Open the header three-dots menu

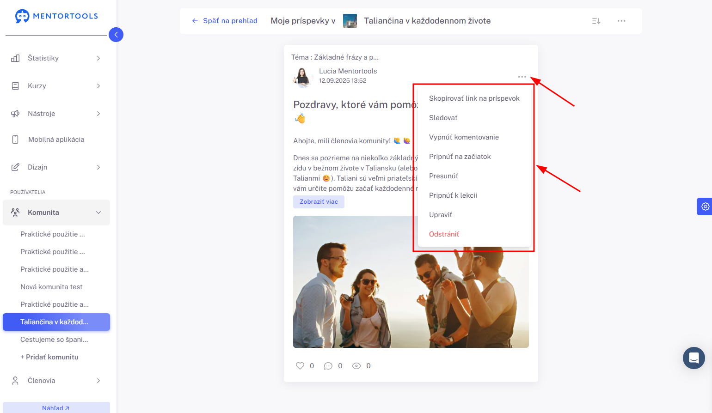click(621, 21)
